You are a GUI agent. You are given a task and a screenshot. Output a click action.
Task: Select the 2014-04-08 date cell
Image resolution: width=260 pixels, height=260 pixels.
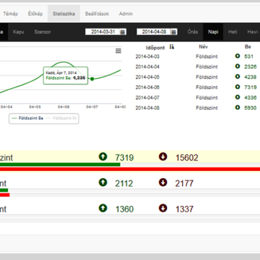148,108
